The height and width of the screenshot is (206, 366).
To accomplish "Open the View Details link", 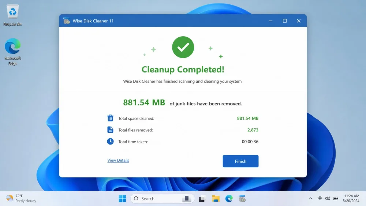I will coord(118,160).
